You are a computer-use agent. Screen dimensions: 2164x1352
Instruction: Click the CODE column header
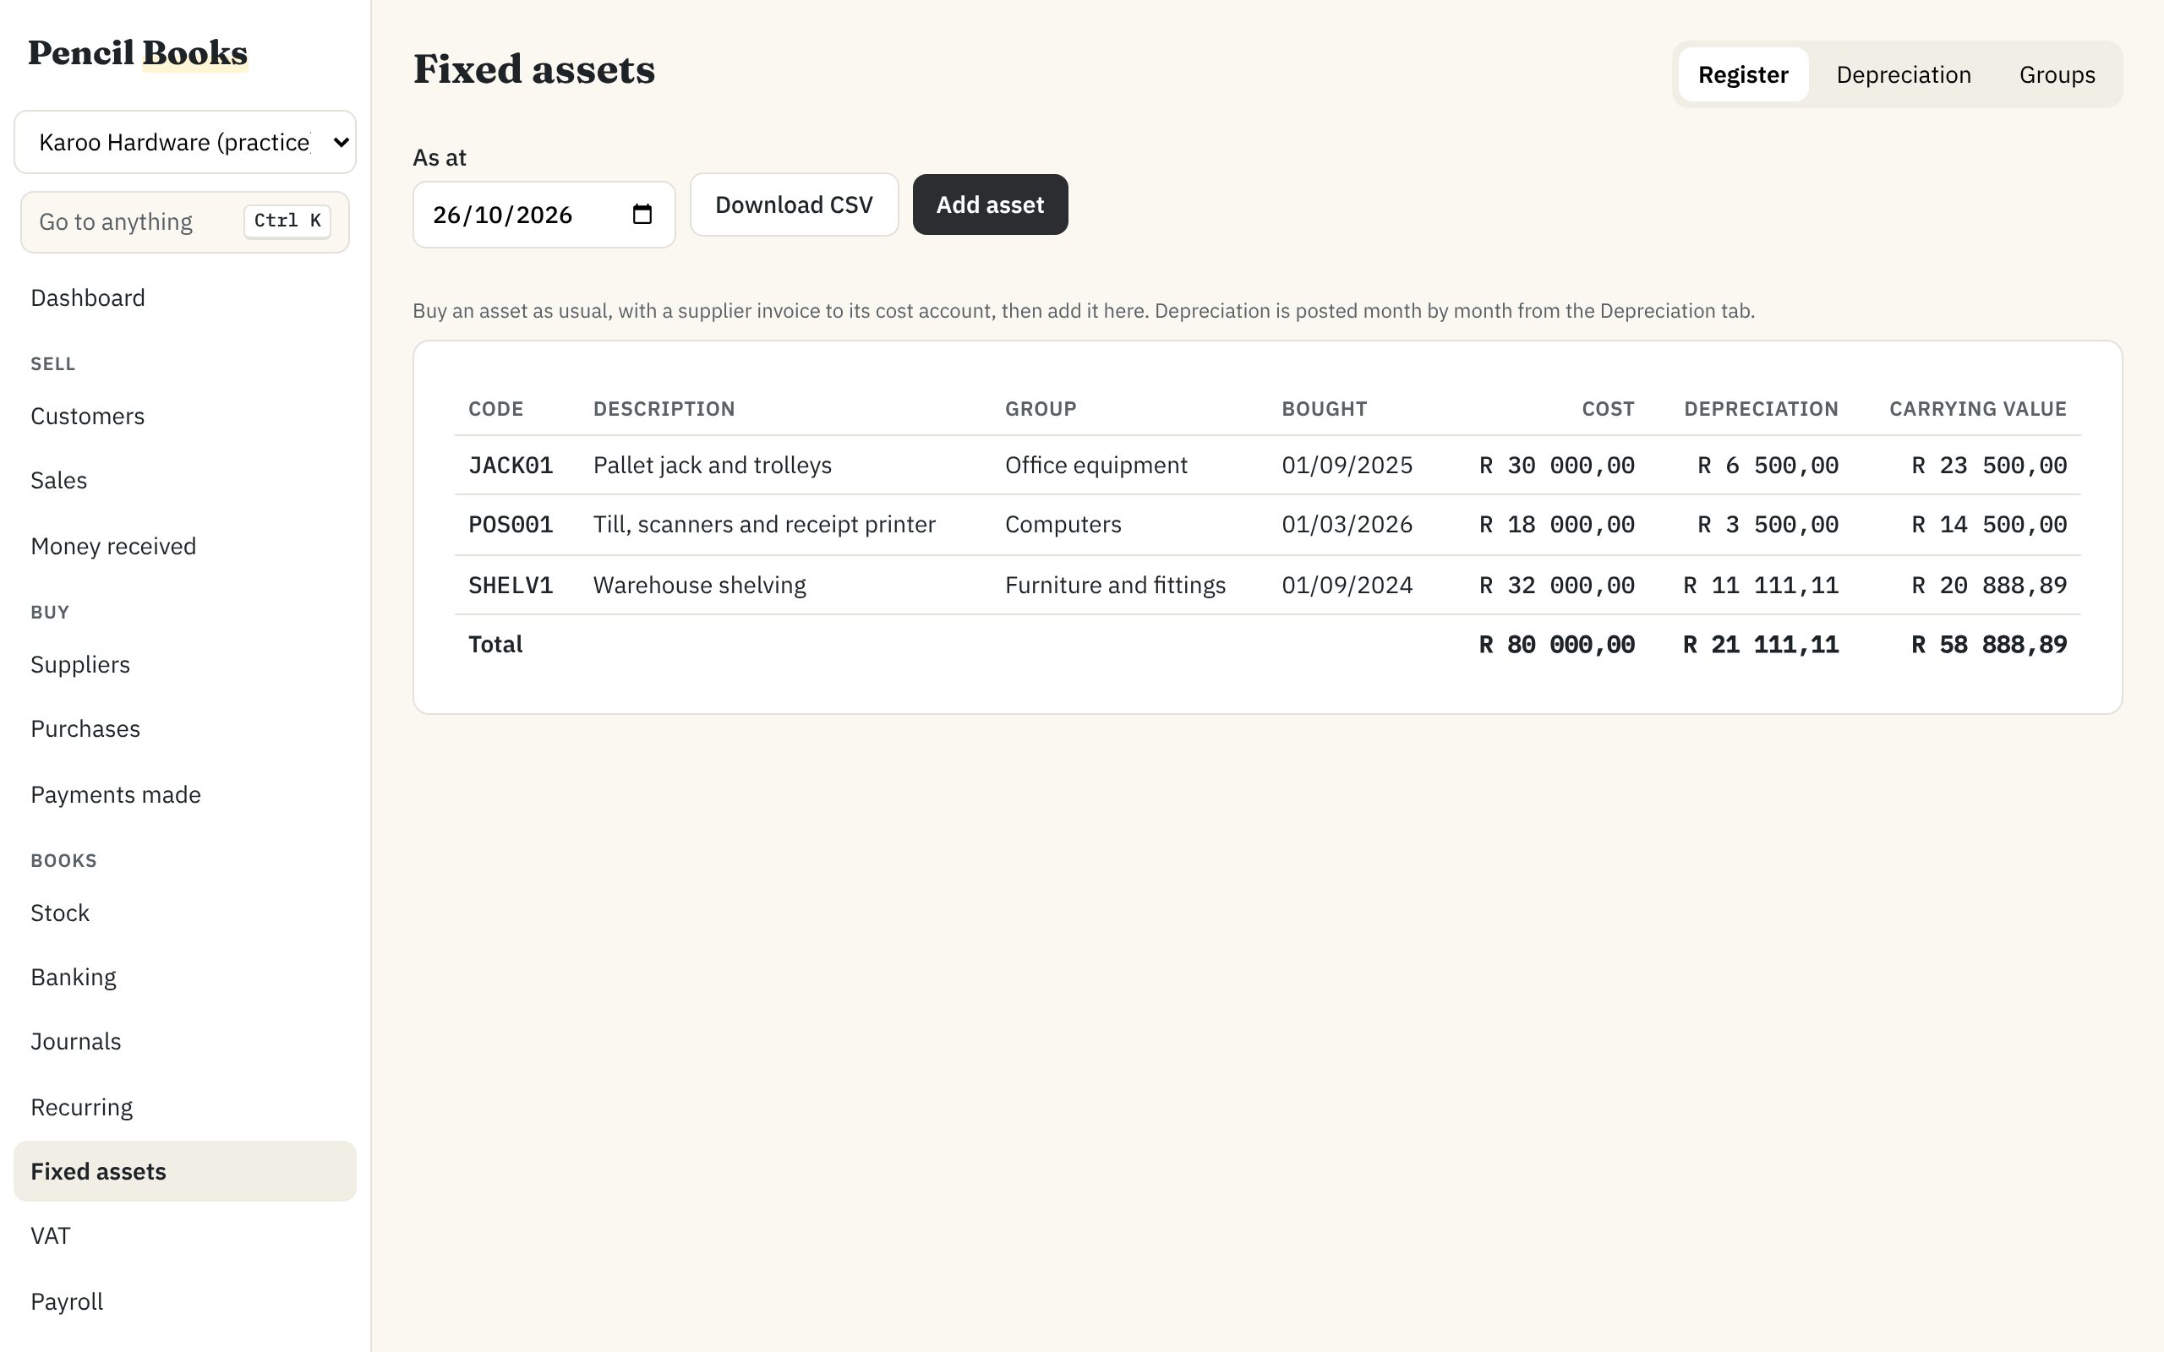[495, 409]
